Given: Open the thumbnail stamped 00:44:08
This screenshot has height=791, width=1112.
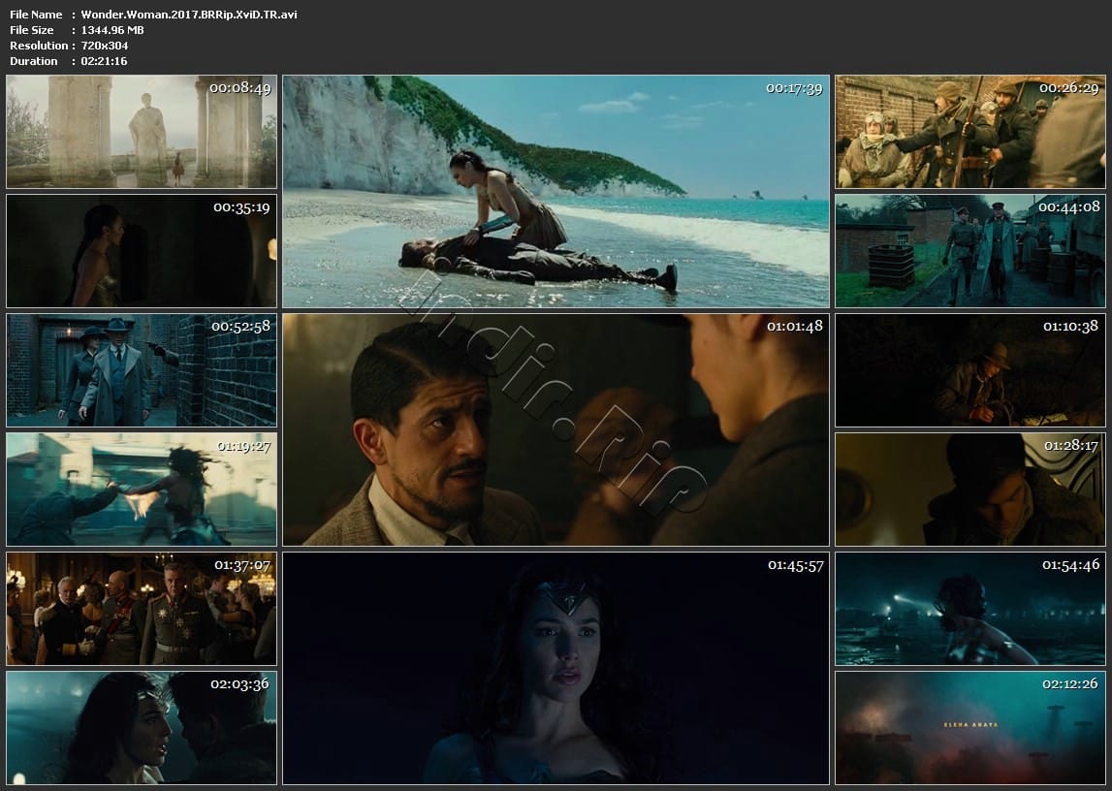Looking at the screenshot, I should pyautogui.click(x=970, y=251).
